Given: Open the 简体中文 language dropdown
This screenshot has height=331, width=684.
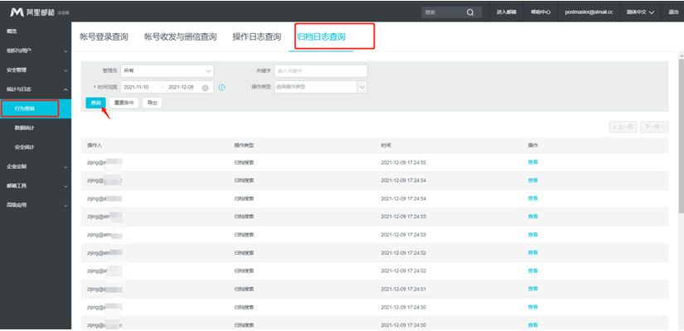Looking at the screenshot, I should (x=639, y=12).
